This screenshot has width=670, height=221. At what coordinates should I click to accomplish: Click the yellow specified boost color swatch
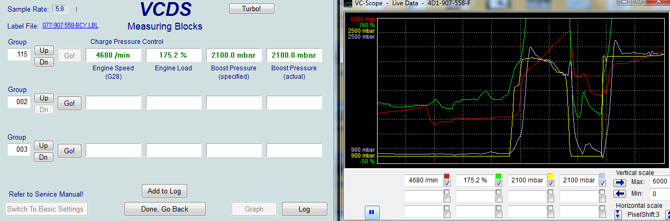(550, 176)
